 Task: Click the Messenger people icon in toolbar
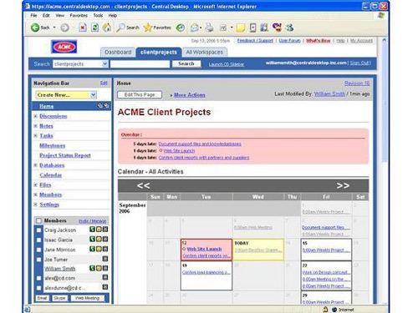[289, 28]
